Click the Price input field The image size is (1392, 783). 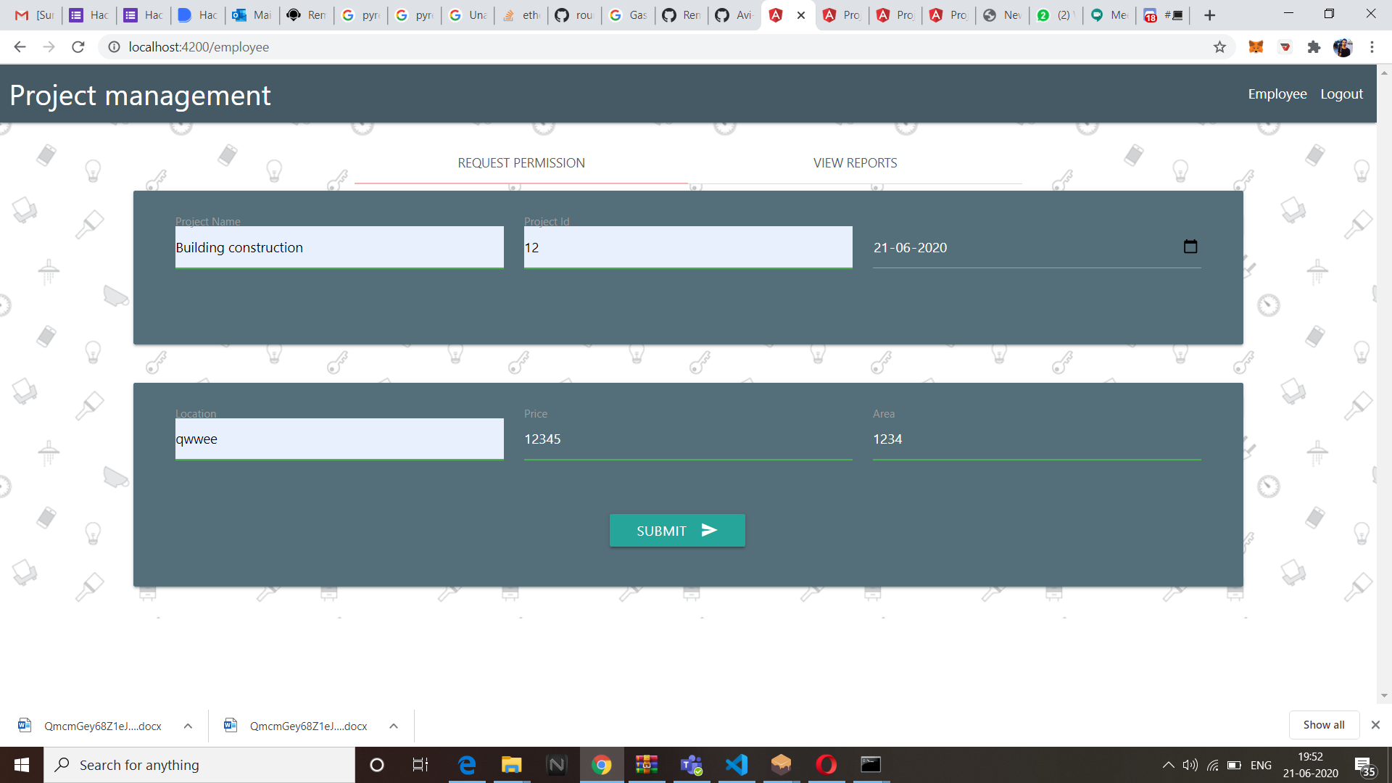pos(687,439)
